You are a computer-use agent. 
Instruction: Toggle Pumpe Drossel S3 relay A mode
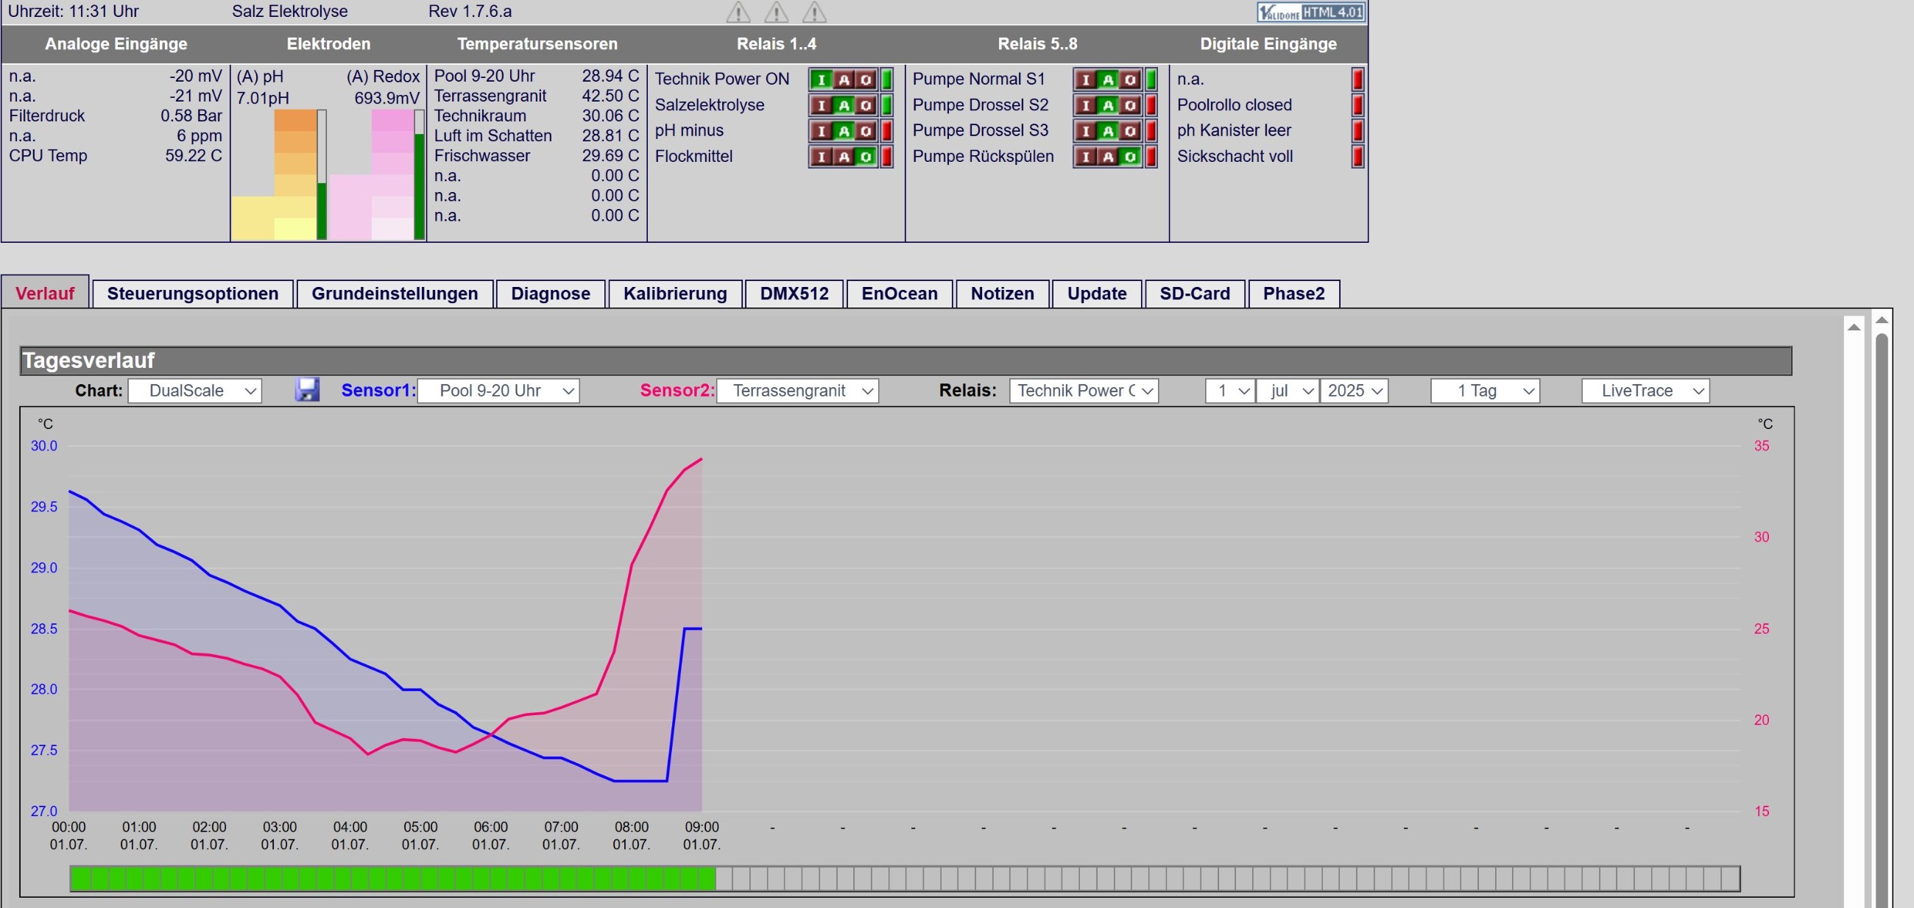1108,132
